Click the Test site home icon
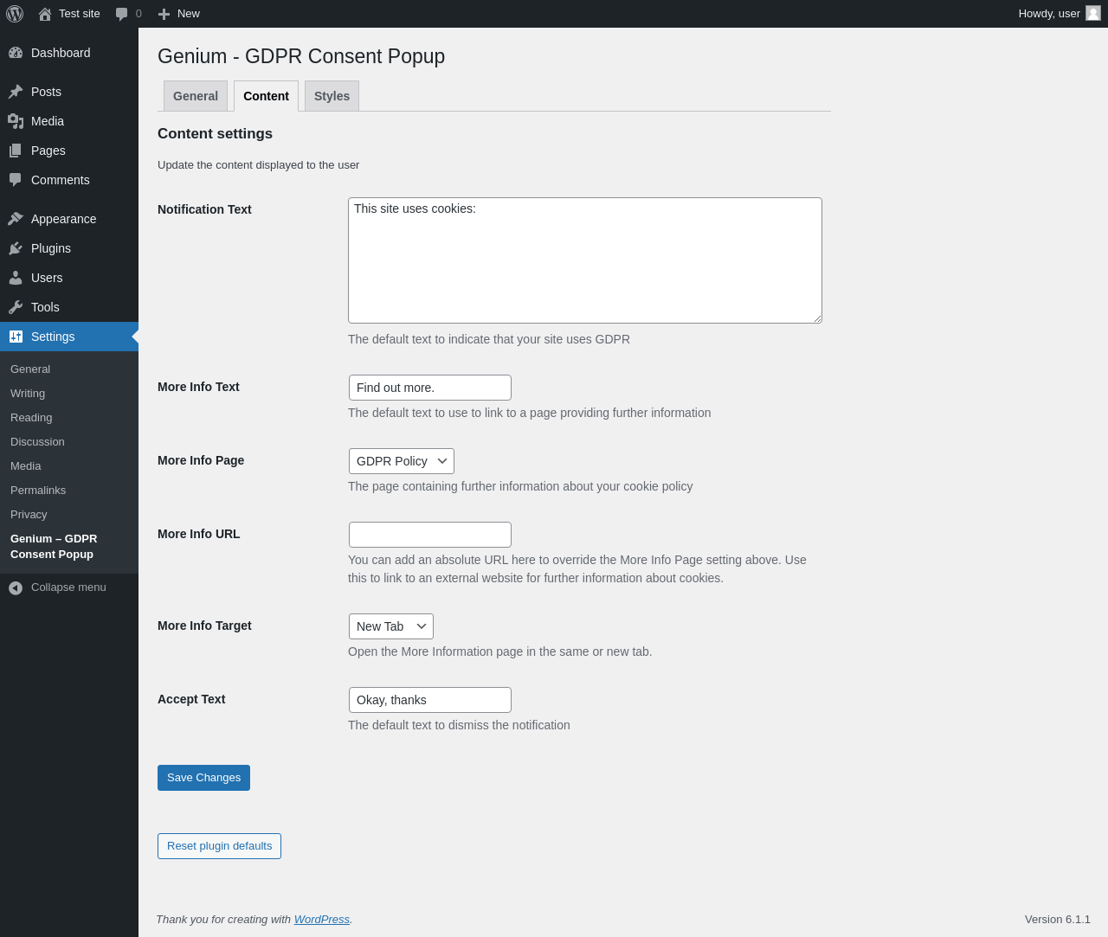 (x=45, y=14)
